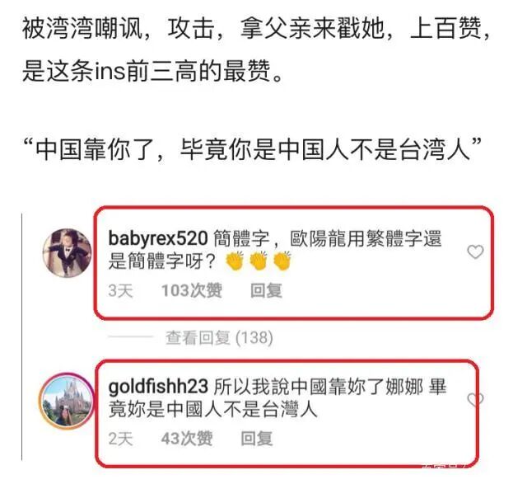Select goldfishh23's comment text about 中國人
This screenshot has width=527, height=484.
277,397
